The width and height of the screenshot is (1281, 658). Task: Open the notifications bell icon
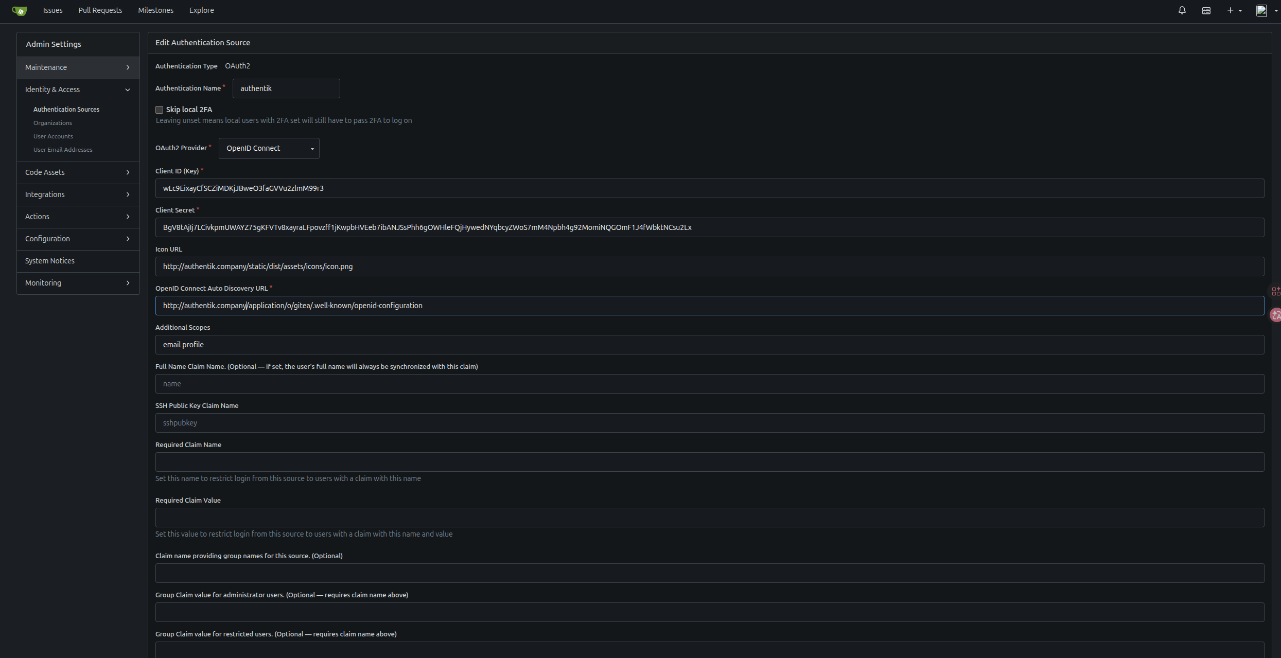pos(1182,10)
